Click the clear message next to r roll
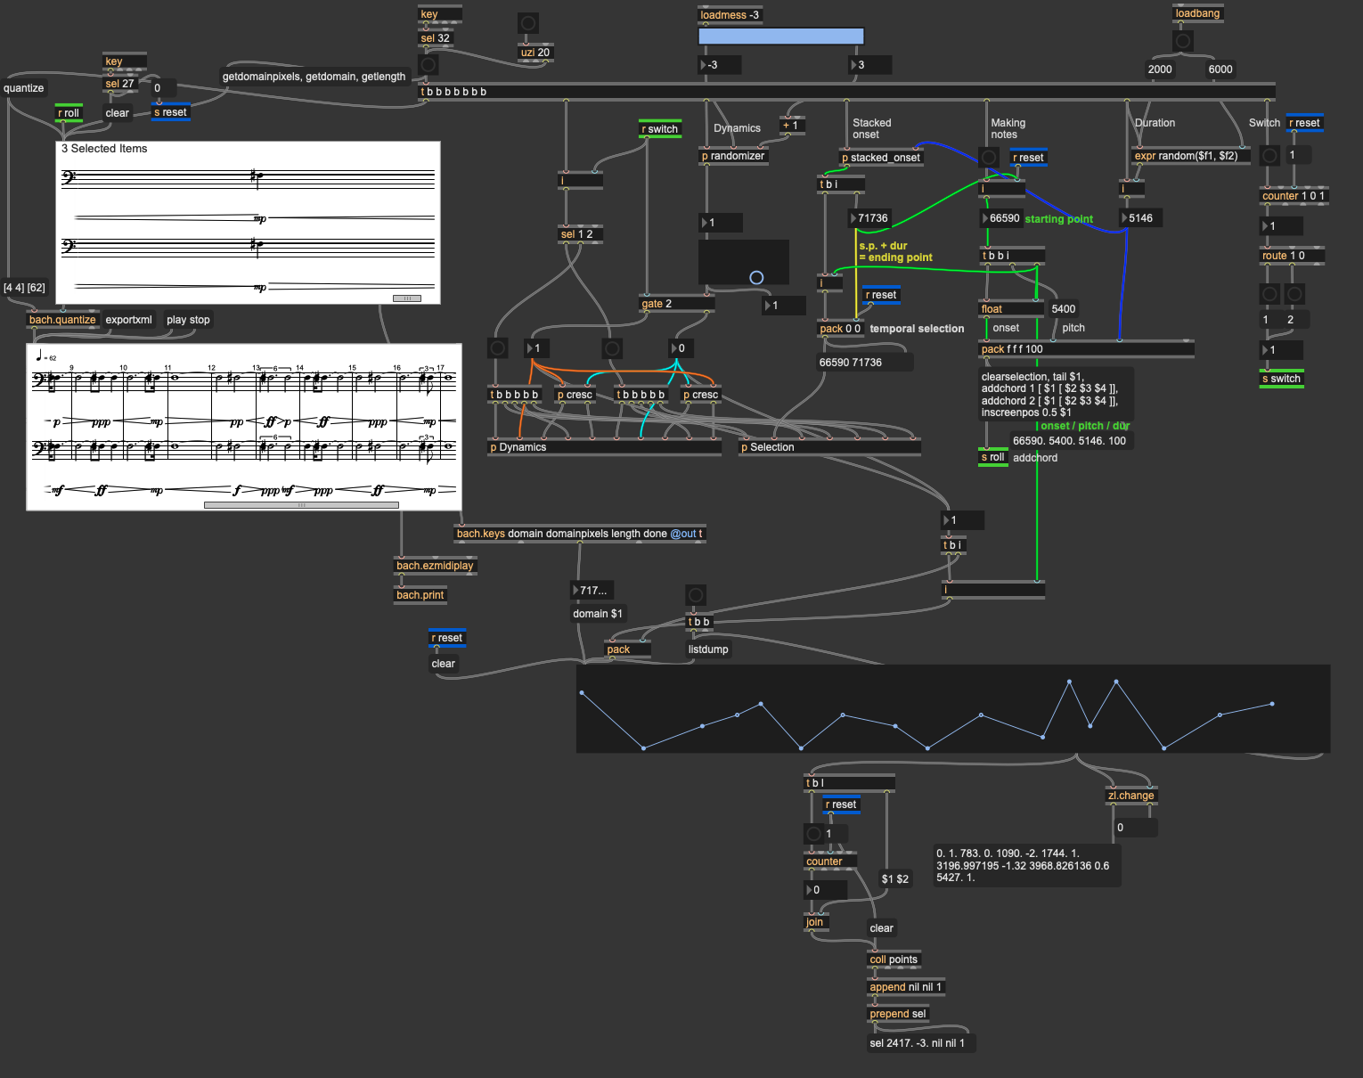The height and width of the screenshot is (1078, 1363). click(118, 113)
